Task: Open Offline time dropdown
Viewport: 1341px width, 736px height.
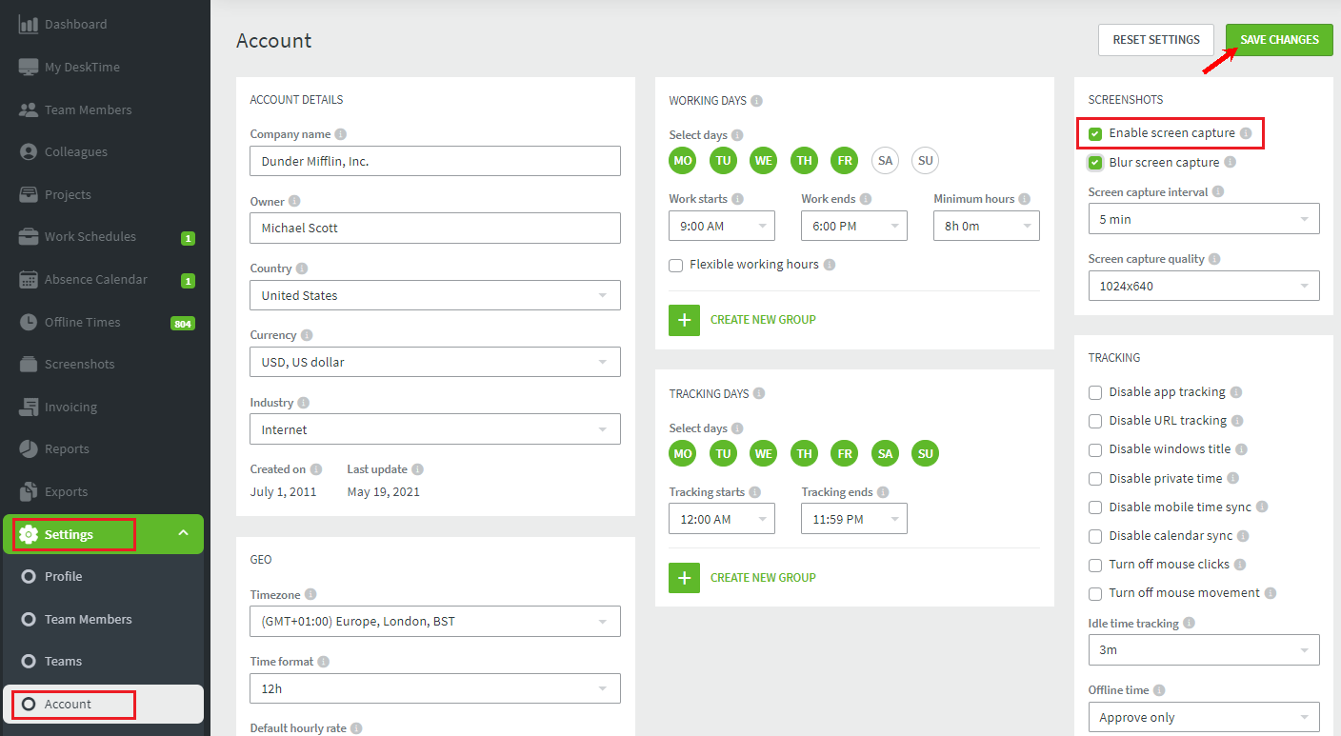Action: click(x=1204, y=717)
